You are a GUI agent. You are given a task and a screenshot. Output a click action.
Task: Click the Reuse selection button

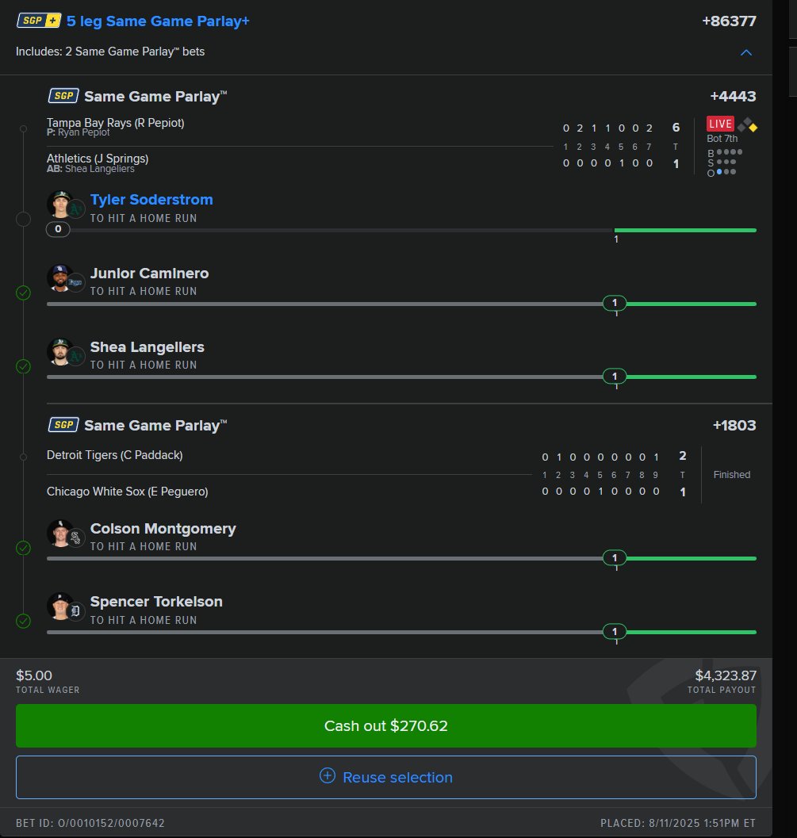tap(386, 777)
